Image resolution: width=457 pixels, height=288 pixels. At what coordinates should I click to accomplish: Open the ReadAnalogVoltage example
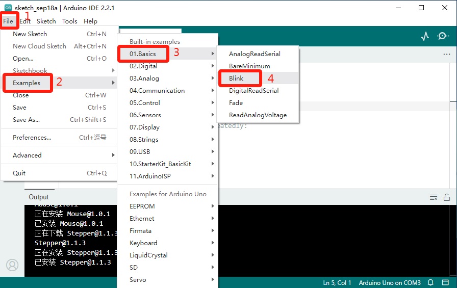click(x=258, y=115)
